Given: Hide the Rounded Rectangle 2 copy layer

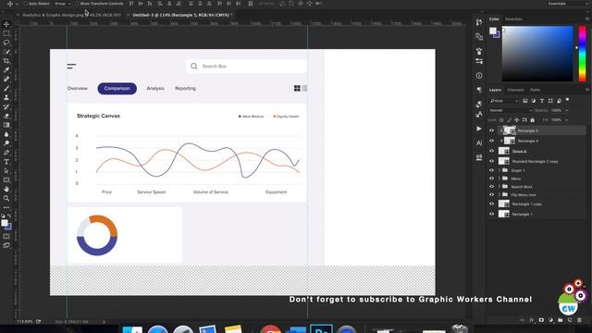Looking at the screenshot, I should point(491,161).
